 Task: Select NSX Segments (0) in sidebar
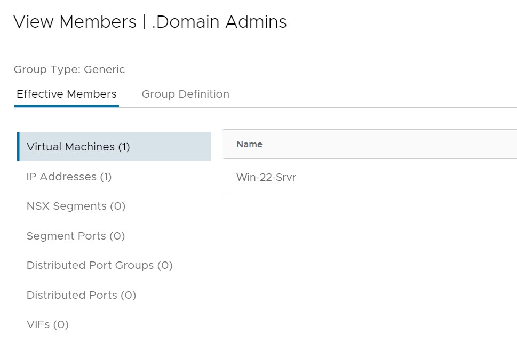tap(76, 206)
